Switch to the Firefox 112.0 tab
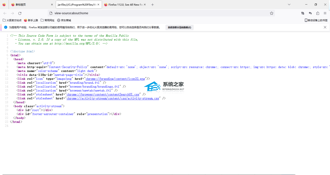 (x=125, y=5)
